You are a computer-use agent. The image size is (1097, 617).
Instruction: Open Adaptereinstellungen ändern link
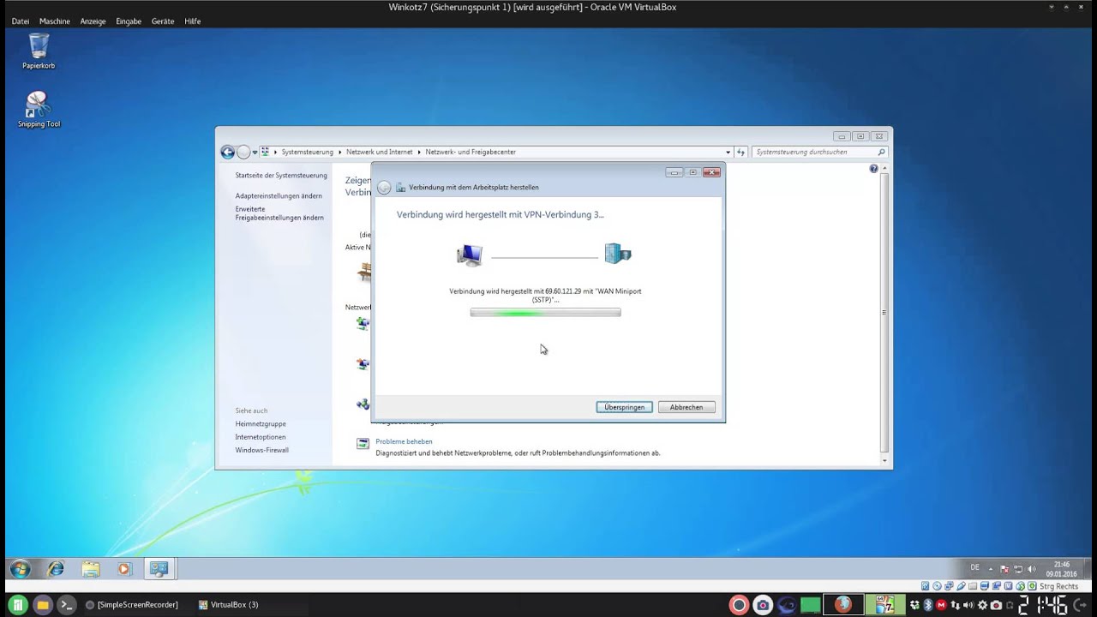(279, 195)
